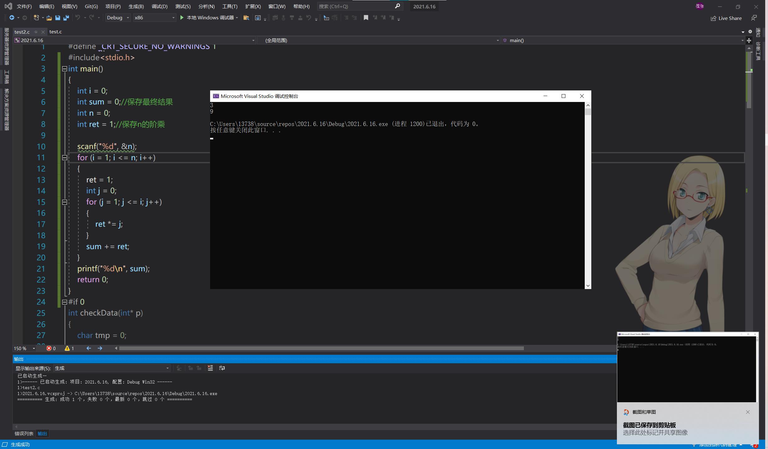Select the test2.c tab
The image size is (768, 449).
tap(22, 32)
